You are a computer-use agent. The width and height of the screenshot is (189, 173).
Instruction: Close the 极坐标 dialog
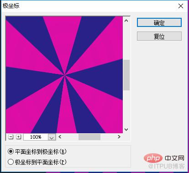tap(181, 6)
